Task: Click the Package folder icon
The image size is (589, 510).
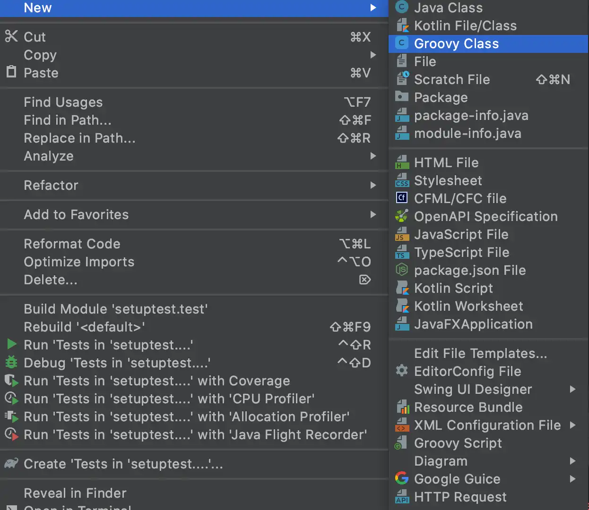Action: [401, 96]
